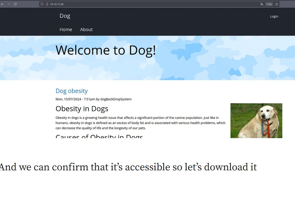
Task: Bookmark this page with the star icon
Action: coord(277,4)
